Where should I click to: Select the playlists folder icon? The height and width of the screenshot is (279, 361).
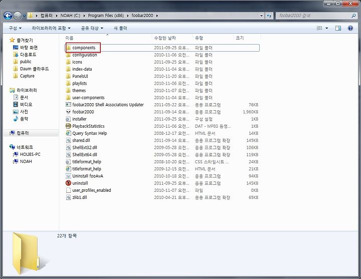pos(68,83)
